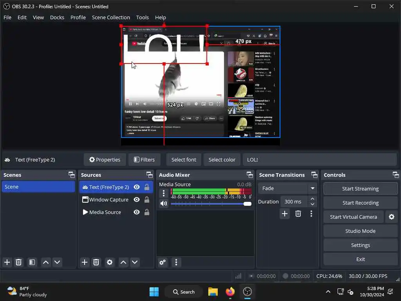
Task: Click Start Recording
Action: coord(360,203)
